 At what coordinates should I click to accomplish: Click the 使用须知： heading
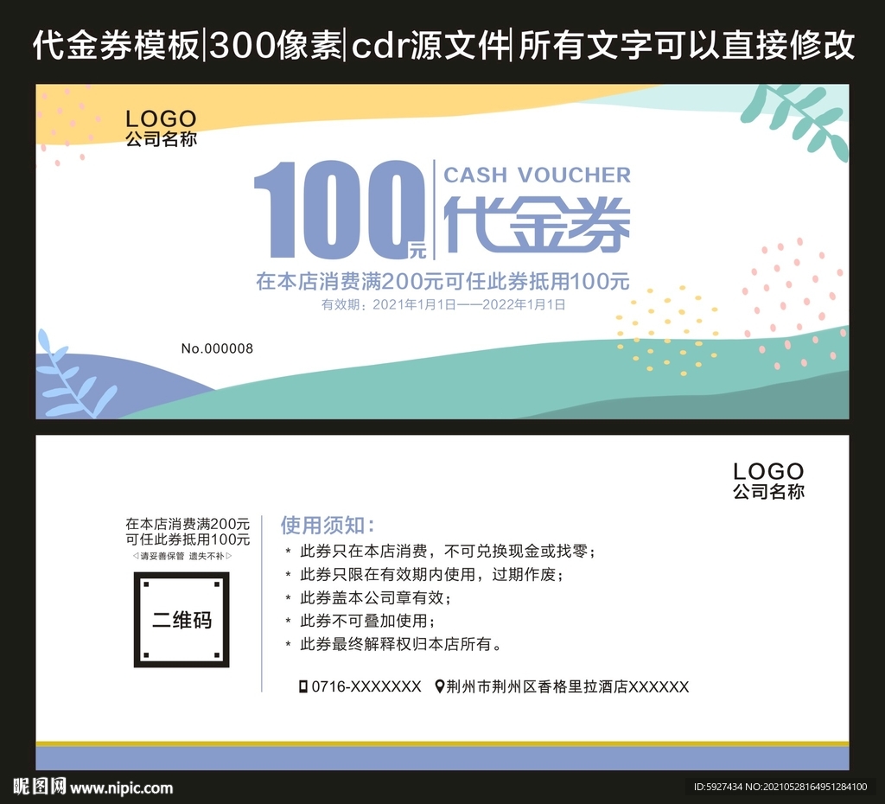(328, 525)
